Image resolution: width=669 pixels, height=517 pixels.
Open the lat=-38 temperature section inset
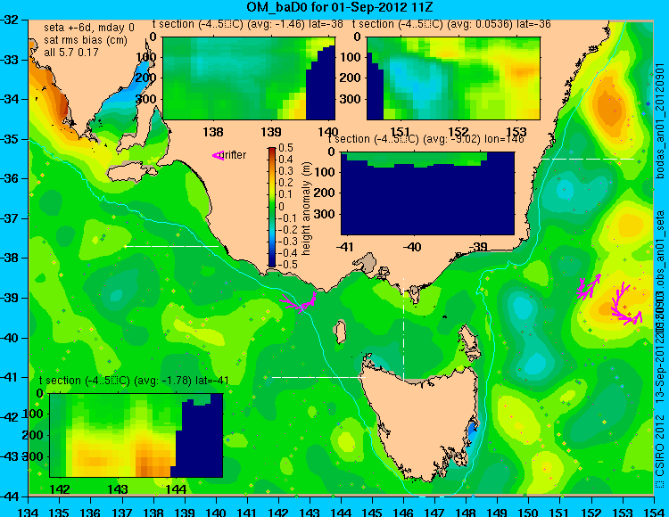249,78
